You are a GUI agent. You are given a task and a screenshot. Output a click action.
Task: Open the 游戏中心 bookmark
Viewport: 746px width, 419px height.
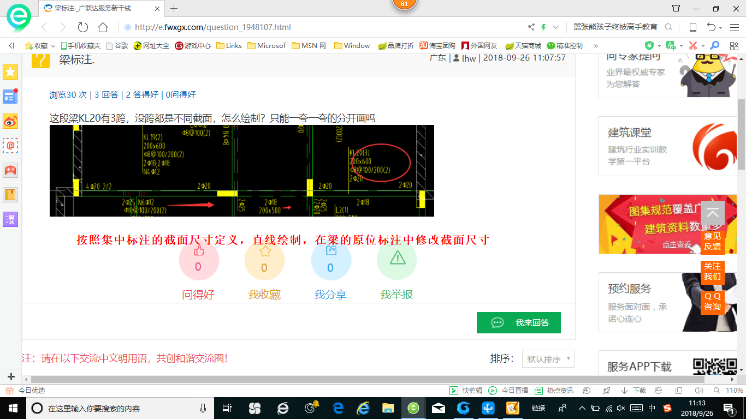tap(193, 46)
